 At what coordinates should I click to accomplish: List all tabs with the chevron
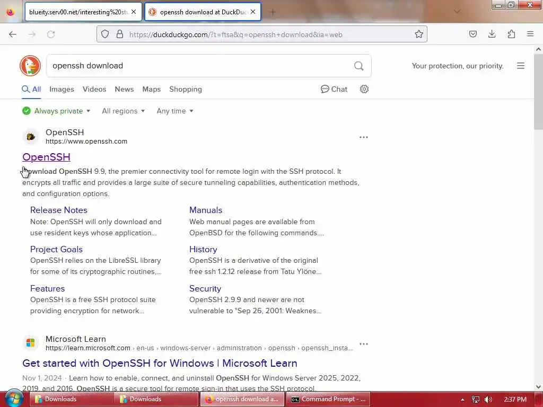pos(457,12)
